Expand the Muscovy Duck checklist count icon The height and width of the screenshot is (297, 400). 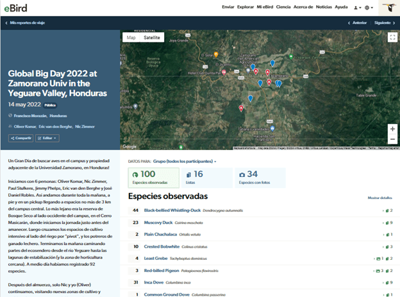(x=388, y=223)
